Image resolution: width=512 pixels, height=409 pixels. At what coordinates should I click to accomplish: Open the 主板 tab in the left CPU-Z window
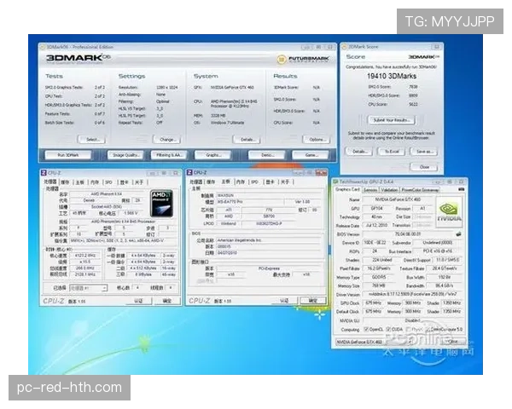[x=80, y=182]
